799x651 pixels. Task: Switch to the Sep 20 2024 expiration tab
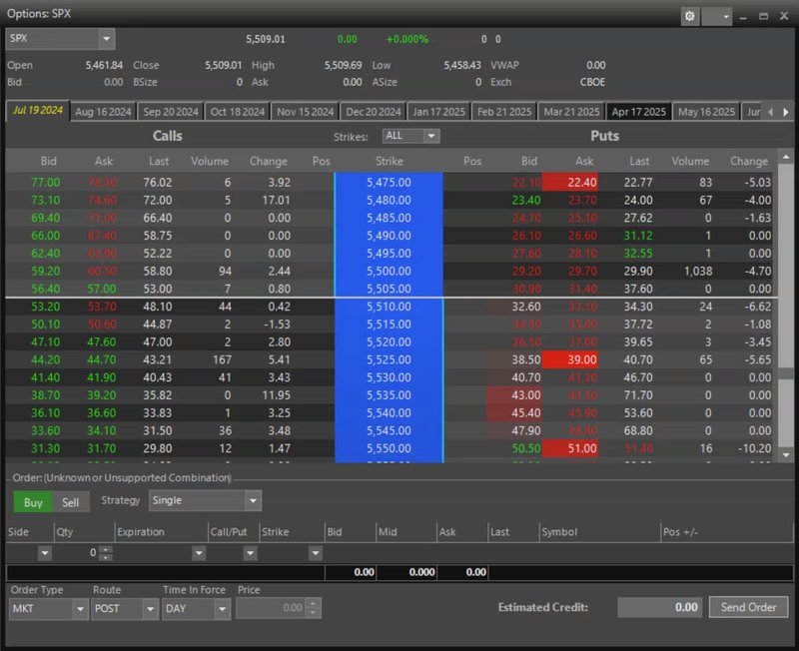(x=170, y=112)
